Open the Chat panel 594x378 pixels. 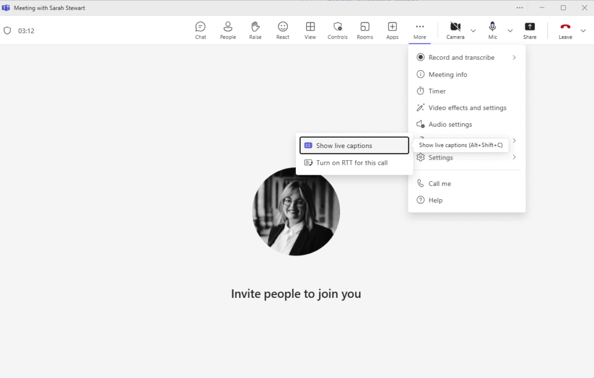200,30
